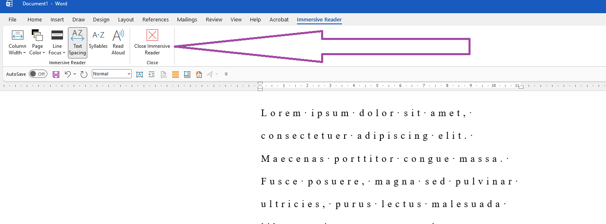
Task: Click the Redo icon
Action: coord(84,74)
